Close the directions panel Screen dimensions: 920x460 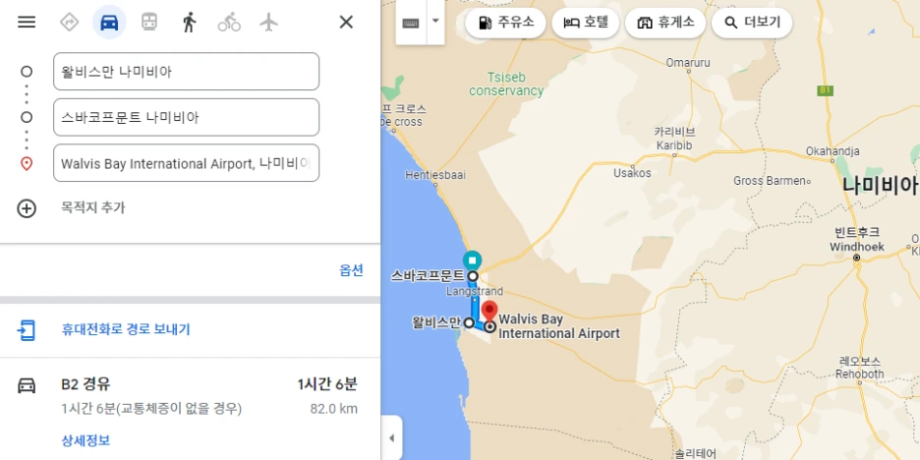[x=346, y=23]
